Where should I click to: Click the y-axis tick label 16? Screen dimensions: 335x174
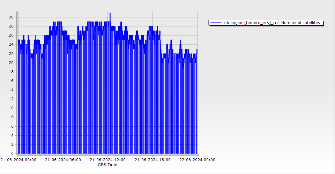tap(11, 81)
